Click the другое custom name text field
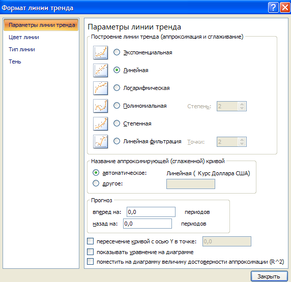The width and height of the screenshot is (291, 282). (x=191, y=184)
